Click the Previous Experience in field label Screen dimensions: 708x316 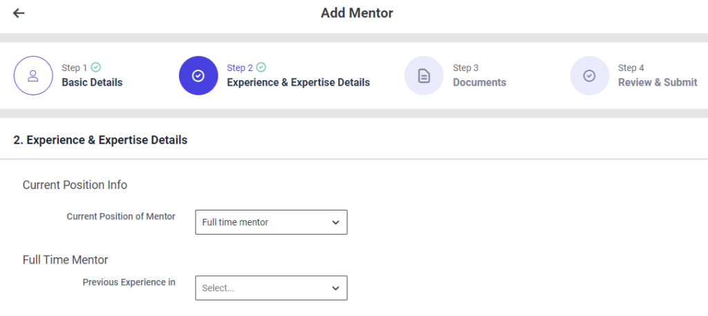pos(129,282)
